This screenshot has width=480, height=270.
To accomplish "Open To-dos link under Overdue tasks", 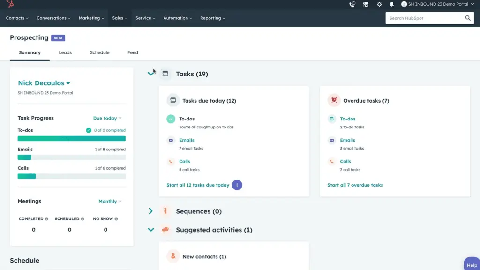I will (348, 119).
